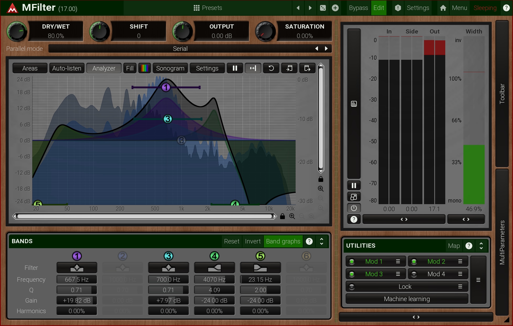513x326 pixels.
Task: Select next Parallel mode with right arrow
Action: 326,48
